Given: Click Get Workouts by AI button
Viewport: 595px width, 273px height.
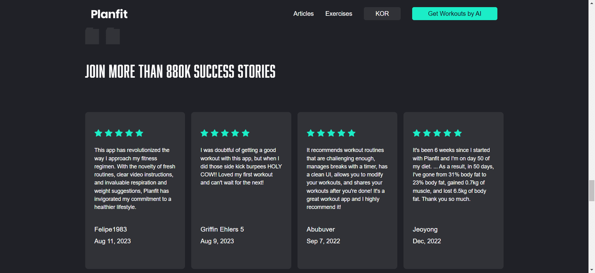Looking at the screenshot, I should click(455, 14).
